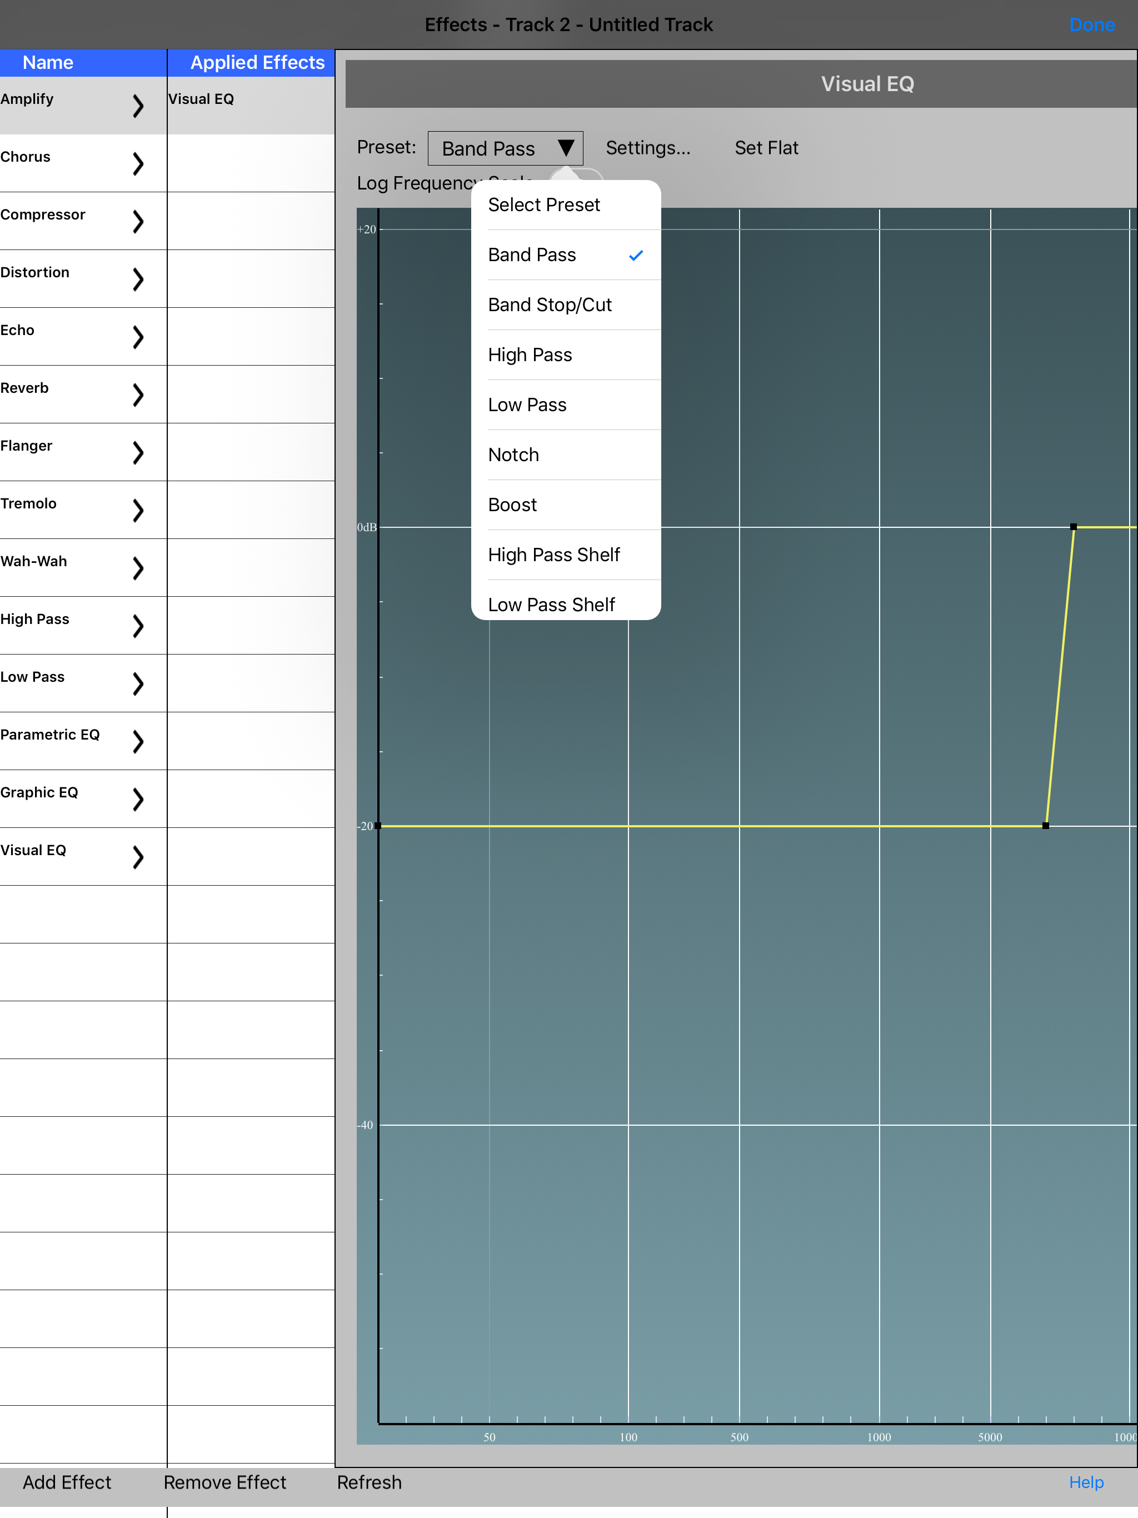This screenshot has width=1138, height=1518.
Task: Select Visual EQ in Applied Effects
Action: point(202,99)
